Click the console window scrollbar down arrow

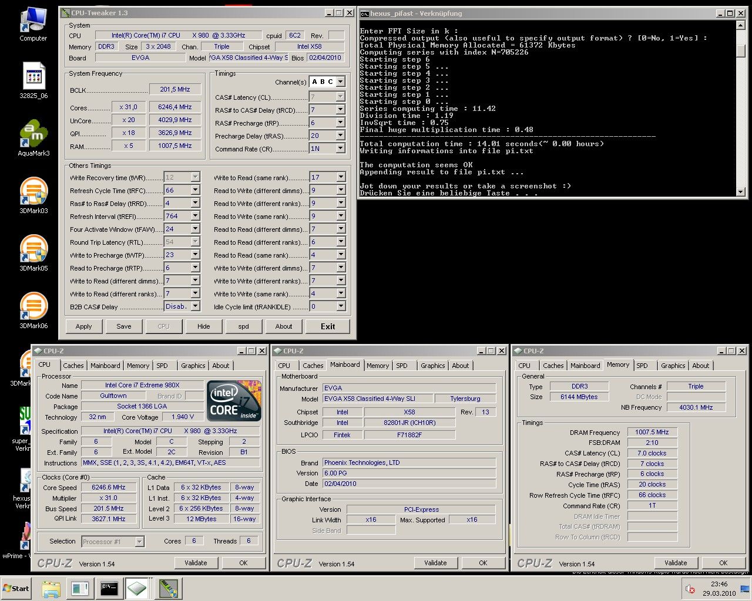pyautogui.click(x=740, y=192)
